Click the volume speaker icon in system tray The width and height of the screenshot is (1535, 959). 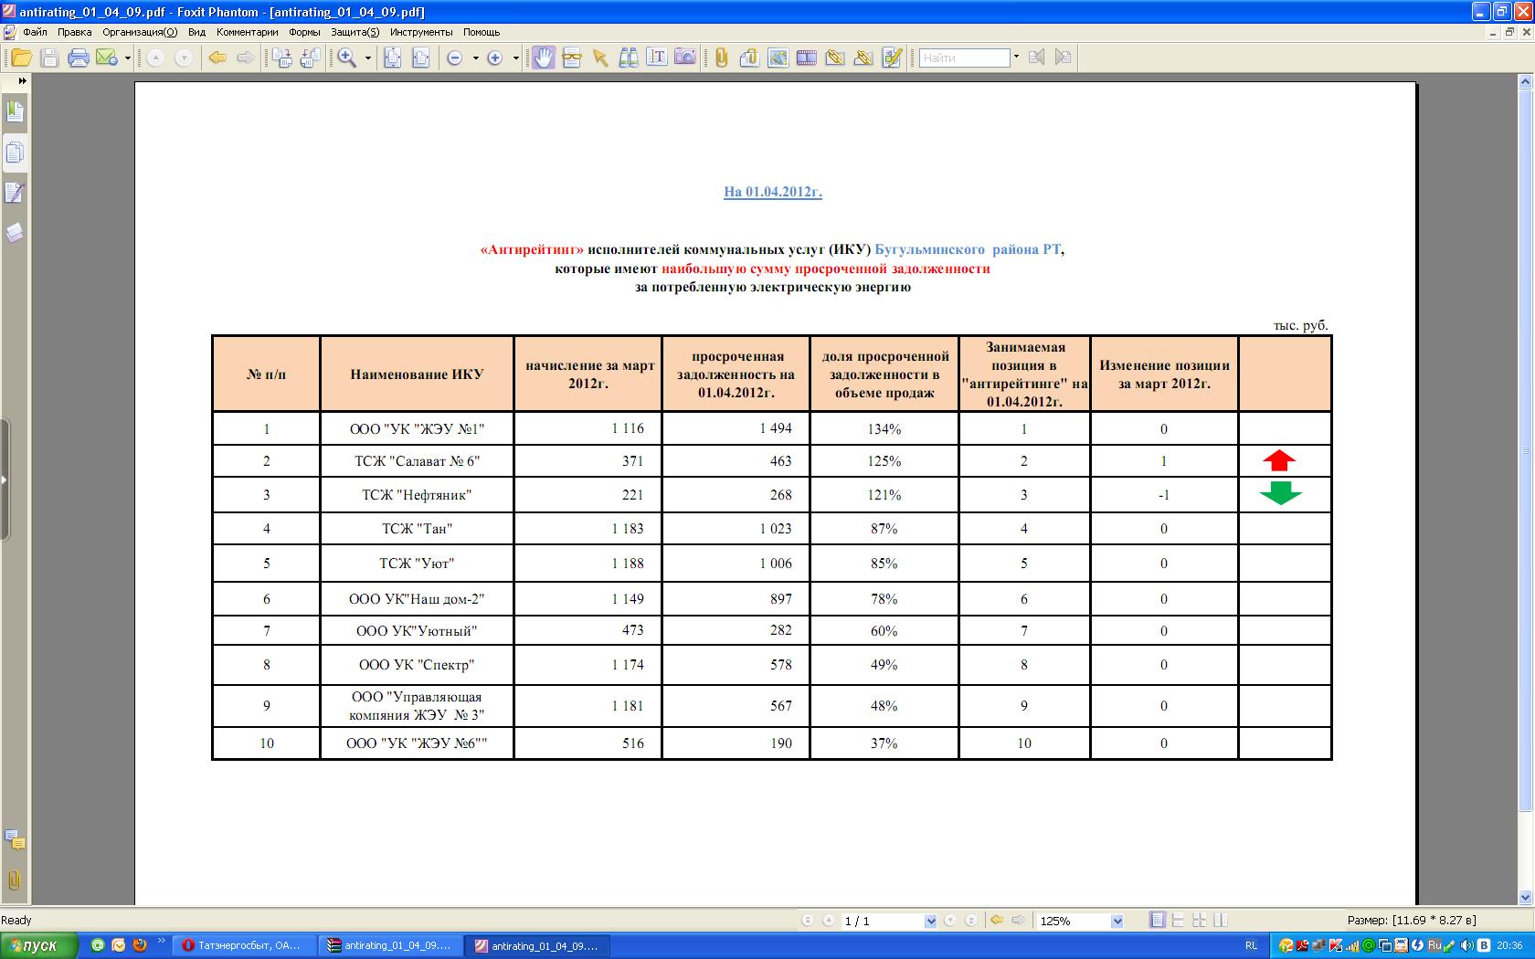pos(1466,945)
